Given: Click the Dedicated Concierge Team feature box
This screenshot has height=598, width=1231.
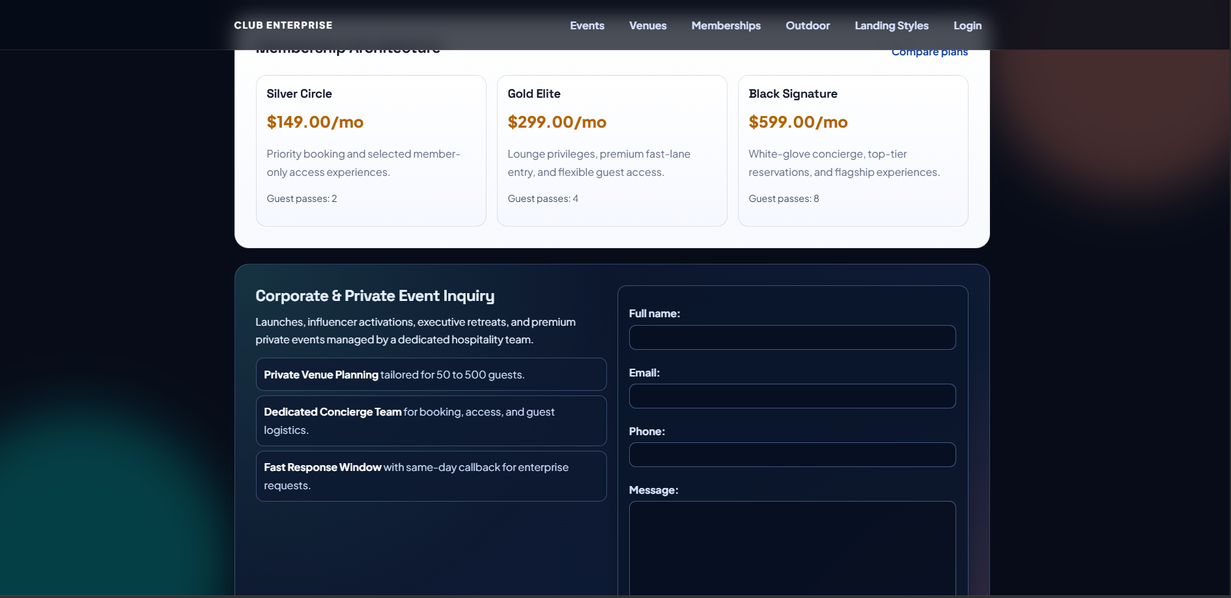Looking at the screenshot, I should (x=431, y=421).
